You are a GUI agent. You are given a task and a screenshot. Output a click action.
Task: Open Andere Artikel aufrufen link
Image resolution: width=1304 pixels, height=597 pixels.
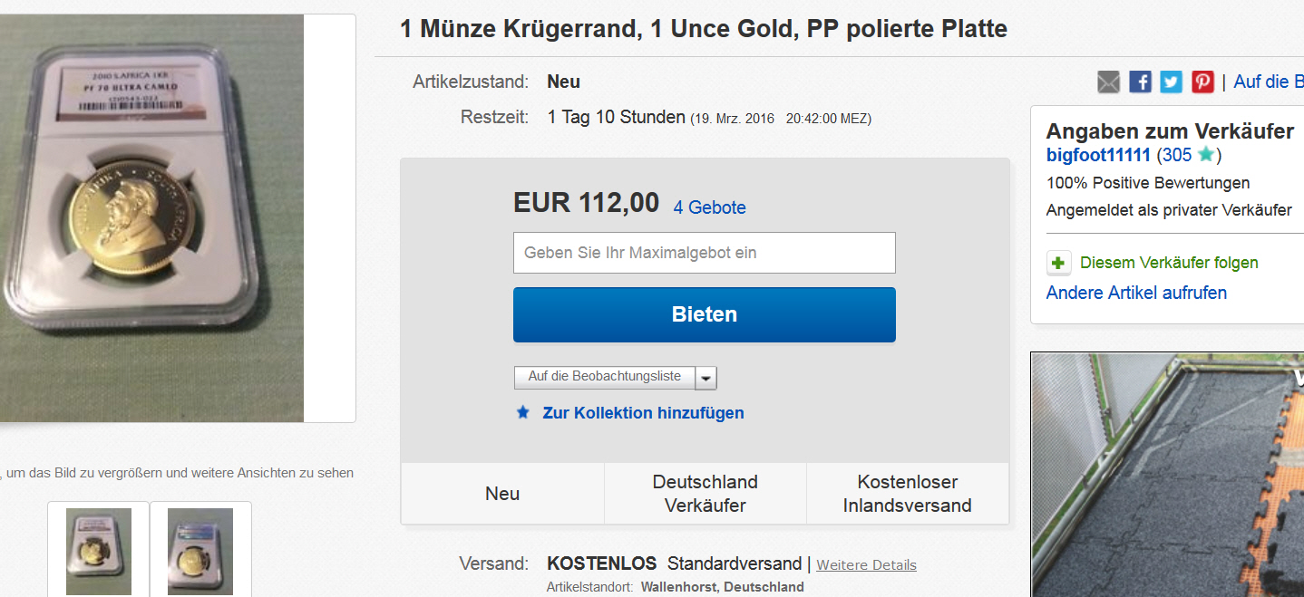coord(1136,293)
